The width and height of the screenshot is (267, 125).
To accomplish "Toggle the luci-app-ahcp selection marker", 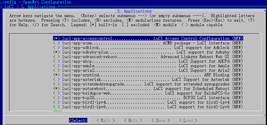I will point(56,61).
